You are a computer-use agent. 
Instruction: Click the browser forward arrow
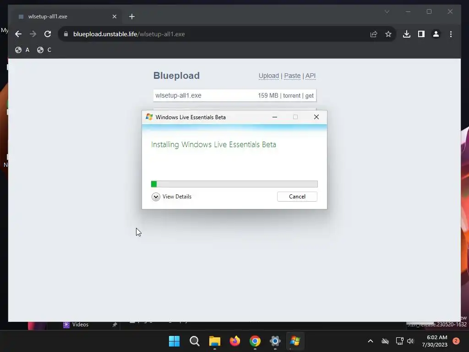33,34
